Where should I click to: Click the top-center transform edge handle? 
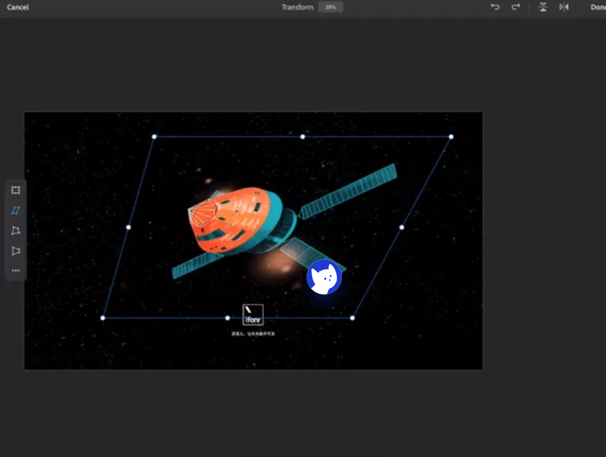point(303,137)
